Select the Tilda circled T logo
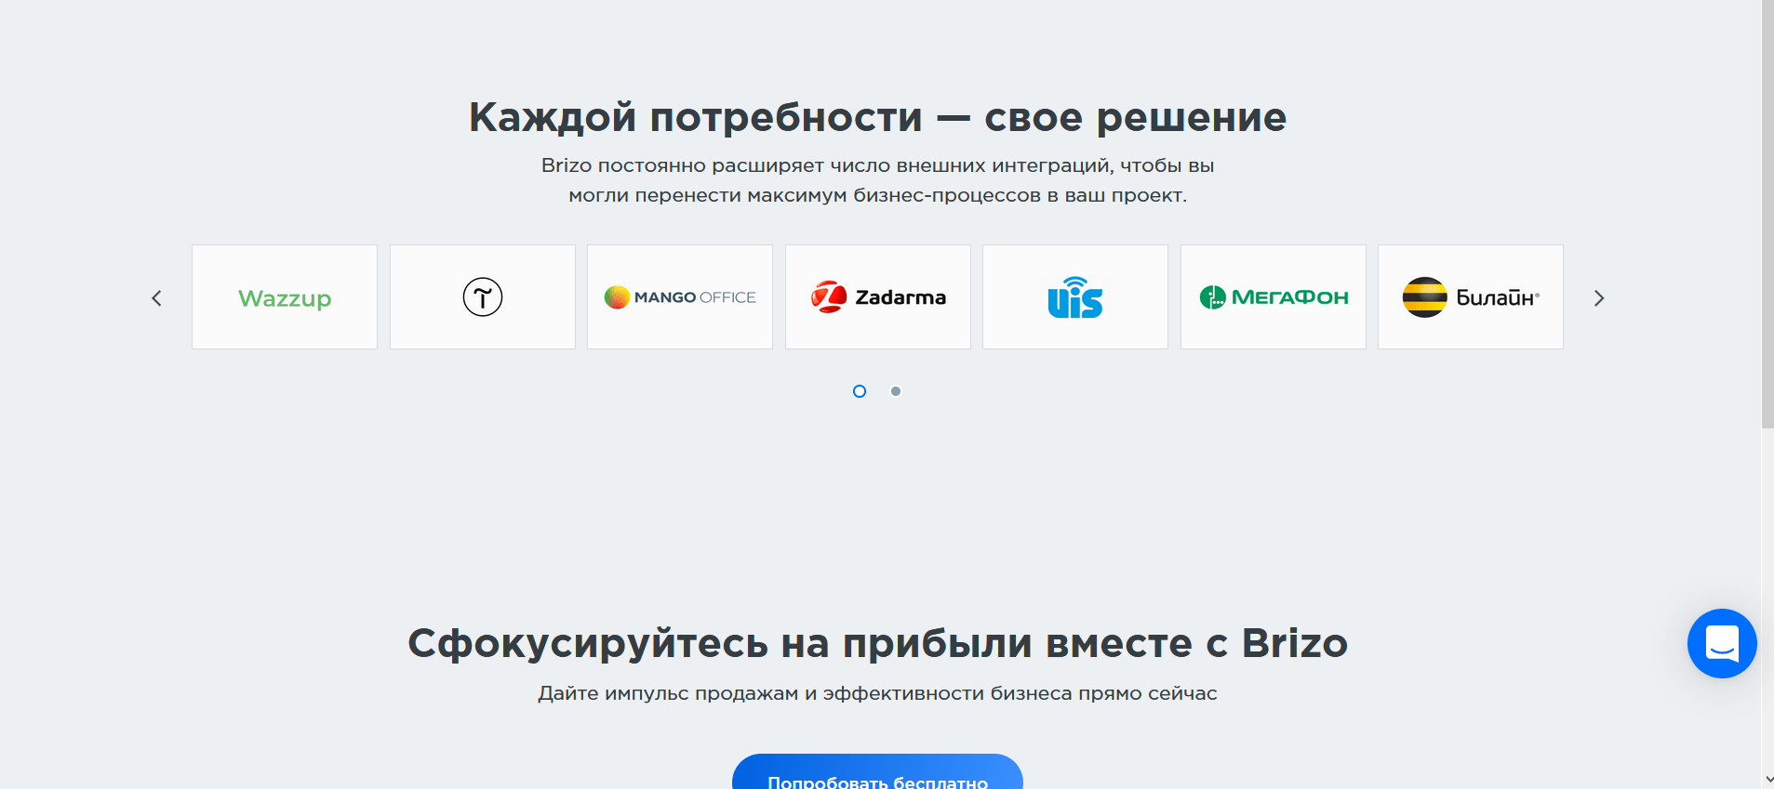 pyautogui.click(x=482, y=297)
